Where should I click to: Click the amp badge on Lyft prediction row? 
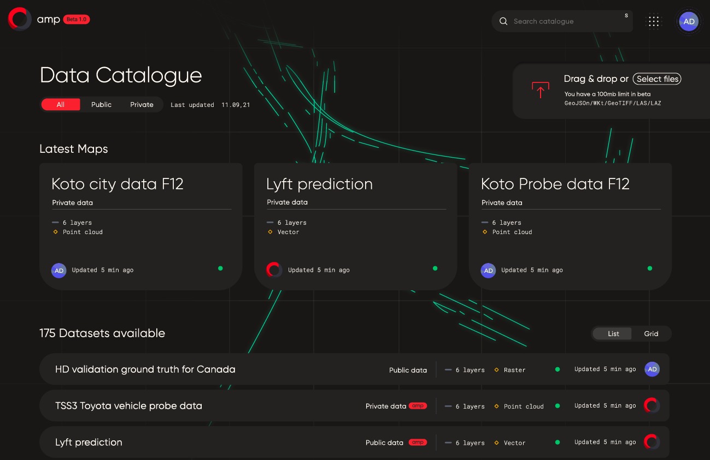tap(418, 443)
